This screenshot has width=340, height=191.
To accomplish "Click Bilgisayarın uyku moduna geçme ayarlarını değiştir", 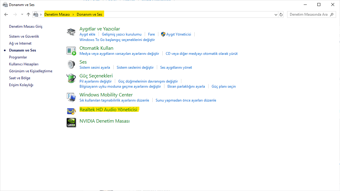I will 120,86.
